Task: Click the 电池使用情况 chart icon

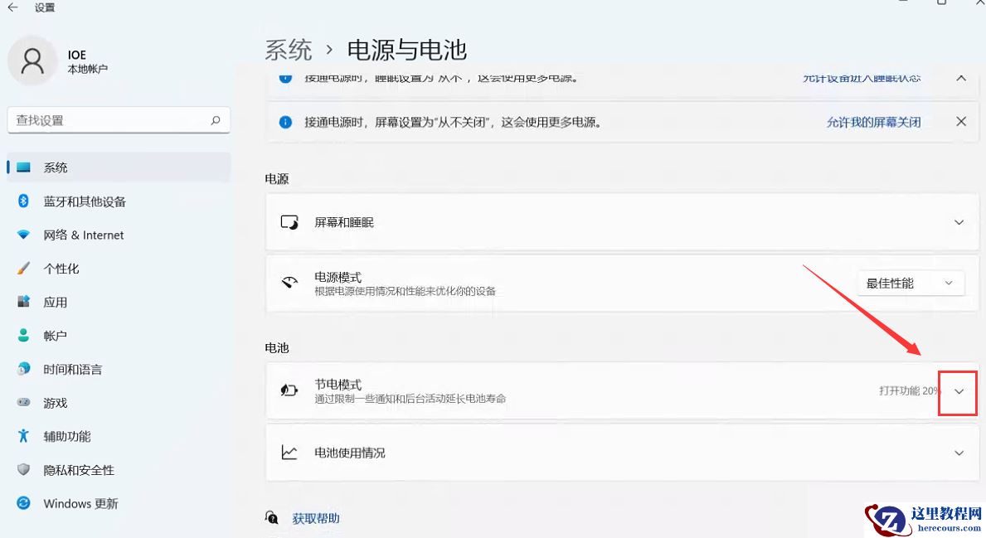Action: [289, 453]
